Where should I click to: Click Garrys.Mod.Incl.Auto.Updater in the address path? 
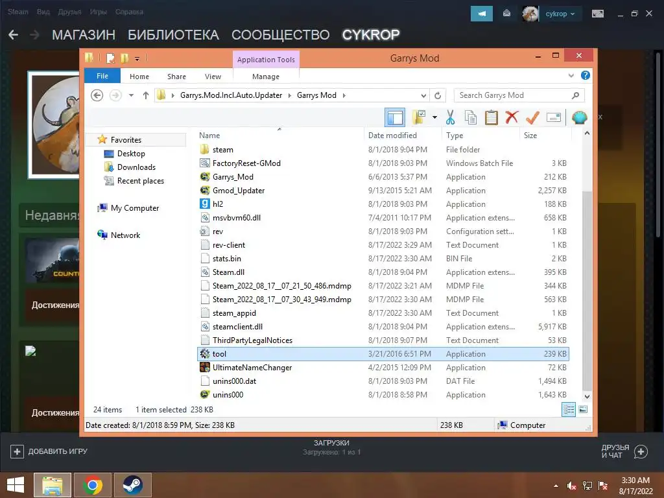[231, 95]
